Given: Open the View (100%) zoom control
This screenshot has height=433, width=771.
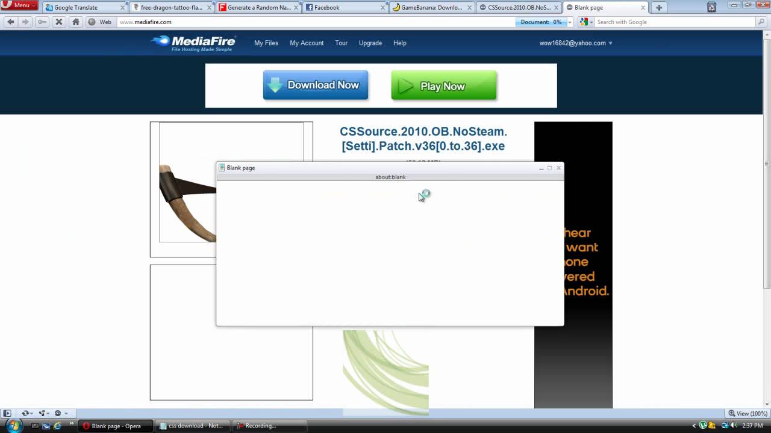Looking at the screenshot, I should coord(748,413).
